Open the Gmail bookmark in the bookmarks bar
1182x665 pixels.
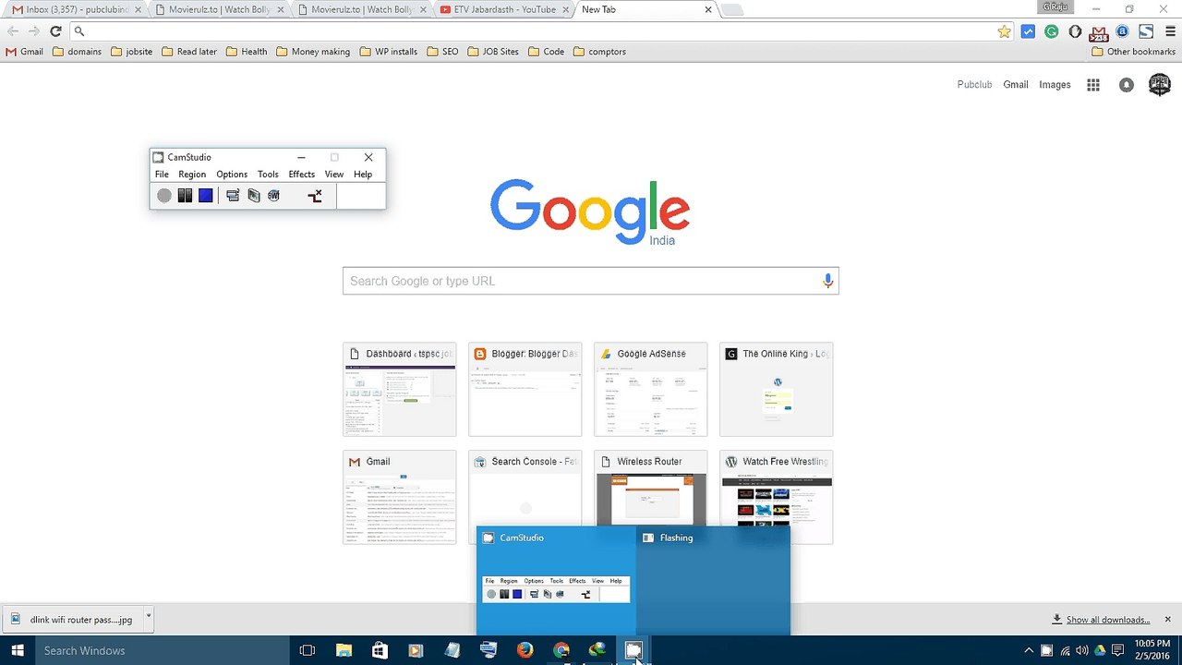click(25, 52)
